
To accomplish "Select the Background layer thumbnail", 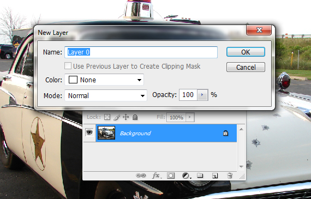I will click(x=106, y=132).
